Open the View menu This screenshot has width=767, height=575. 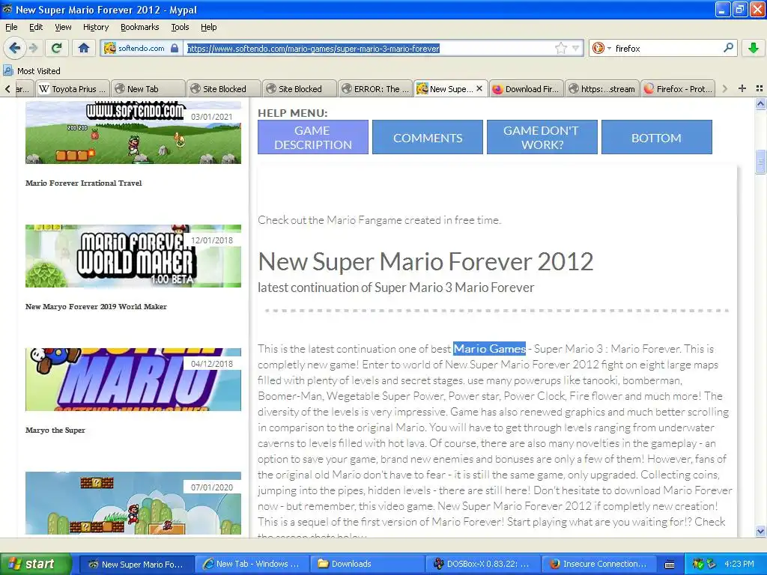(63, 27)
